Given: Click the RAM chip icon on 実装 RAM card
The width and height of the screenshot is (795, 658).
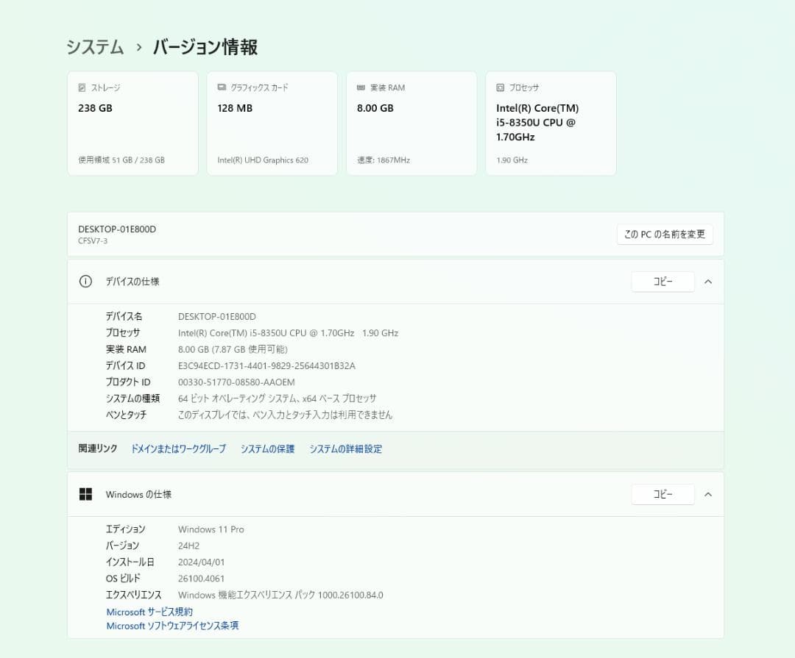Looking at the screenshot, I should pyautogui.click(x=360, y=87).
